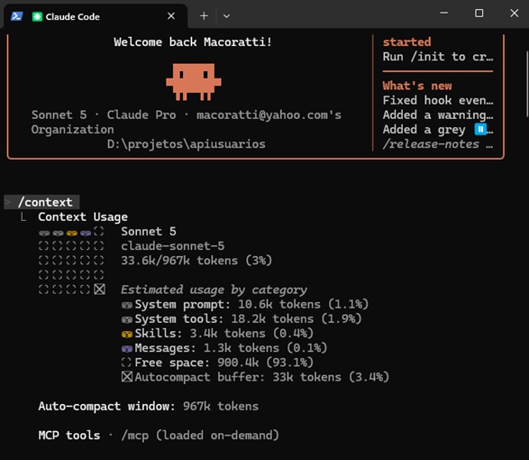The image size is (529, 460).
Task: Click the MCP tools label
Action: point(69,436)
